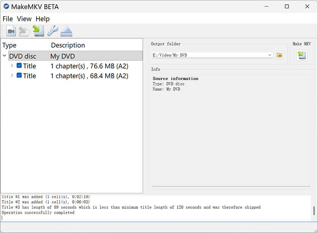Browse output folders via the folder icon
The image size is (318, 233).
tap(279, 55)
